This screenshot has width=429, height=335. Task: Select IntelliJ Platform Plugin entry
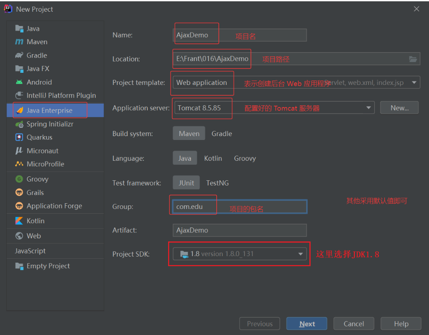(55, 95)
